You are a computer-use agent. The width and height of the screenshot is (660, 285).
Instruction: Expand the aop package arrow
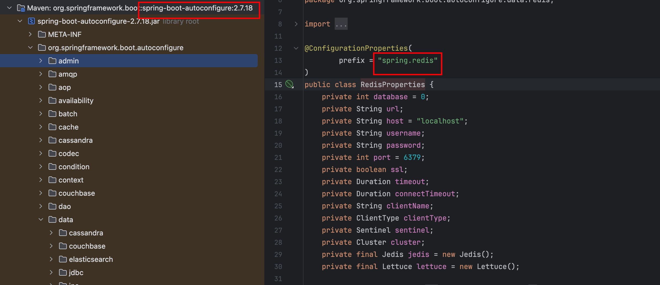click(x=41, y=87)
